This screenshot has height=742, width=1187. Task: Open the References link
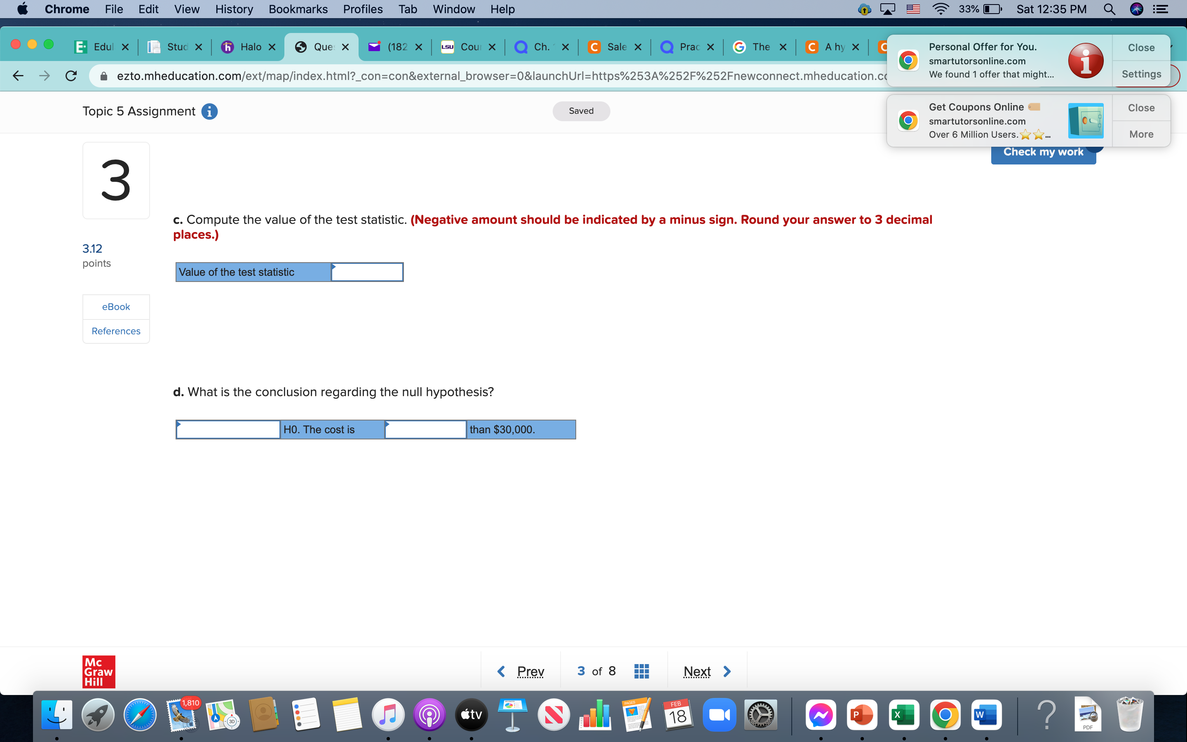click(116, 331)
